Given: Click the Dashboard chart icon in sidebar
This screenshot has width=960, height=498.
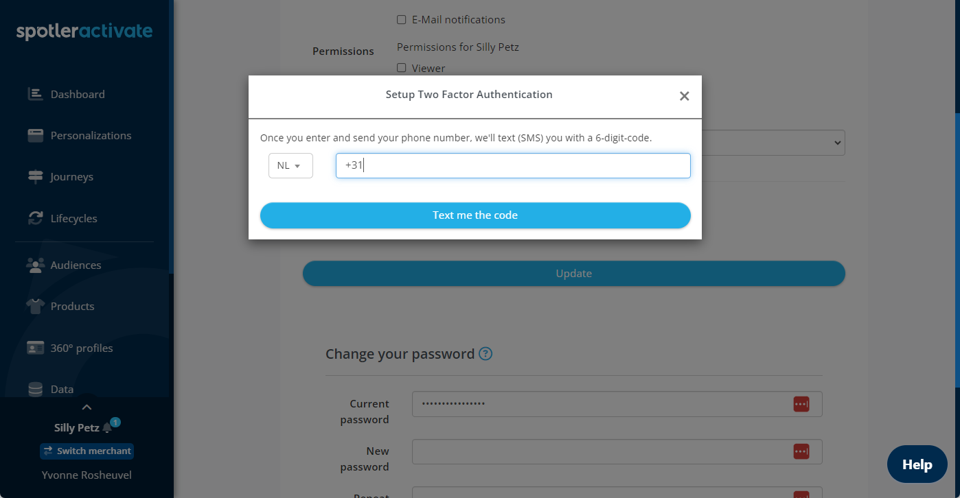Looking at the screenshot, I should tap(35, 94).
